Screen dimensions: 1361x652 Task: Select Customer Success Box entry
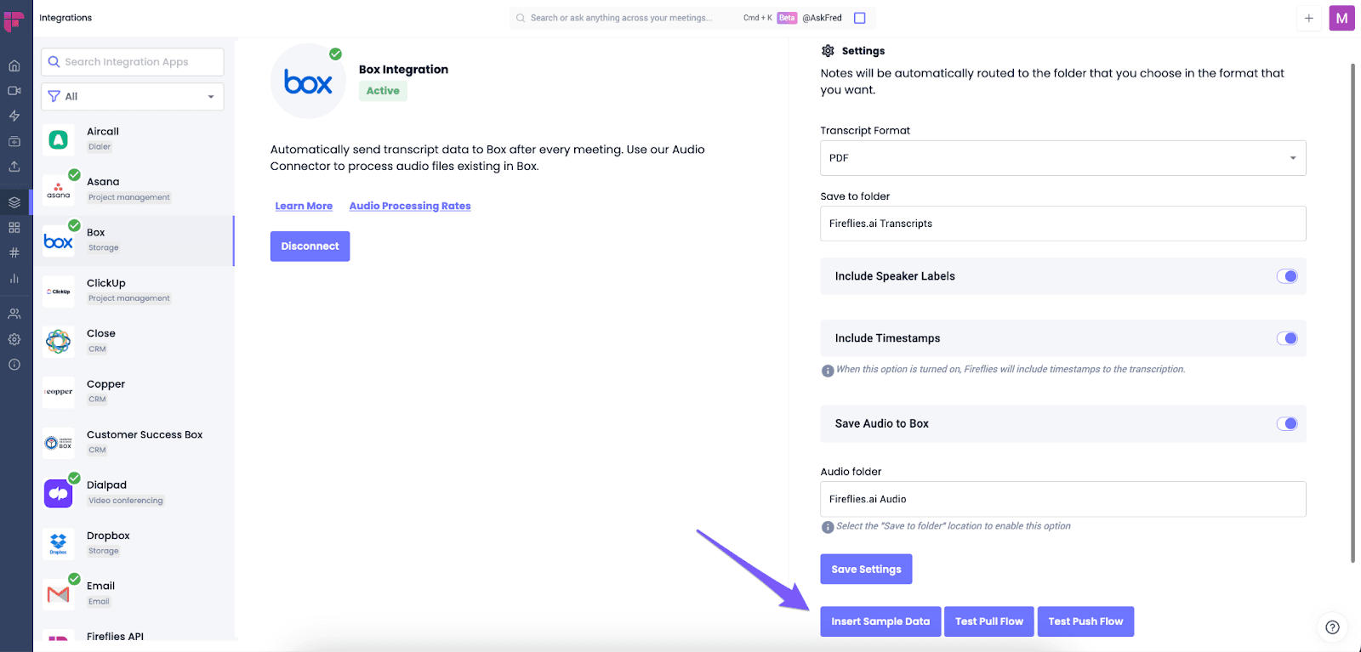click(x=134, y=442)
